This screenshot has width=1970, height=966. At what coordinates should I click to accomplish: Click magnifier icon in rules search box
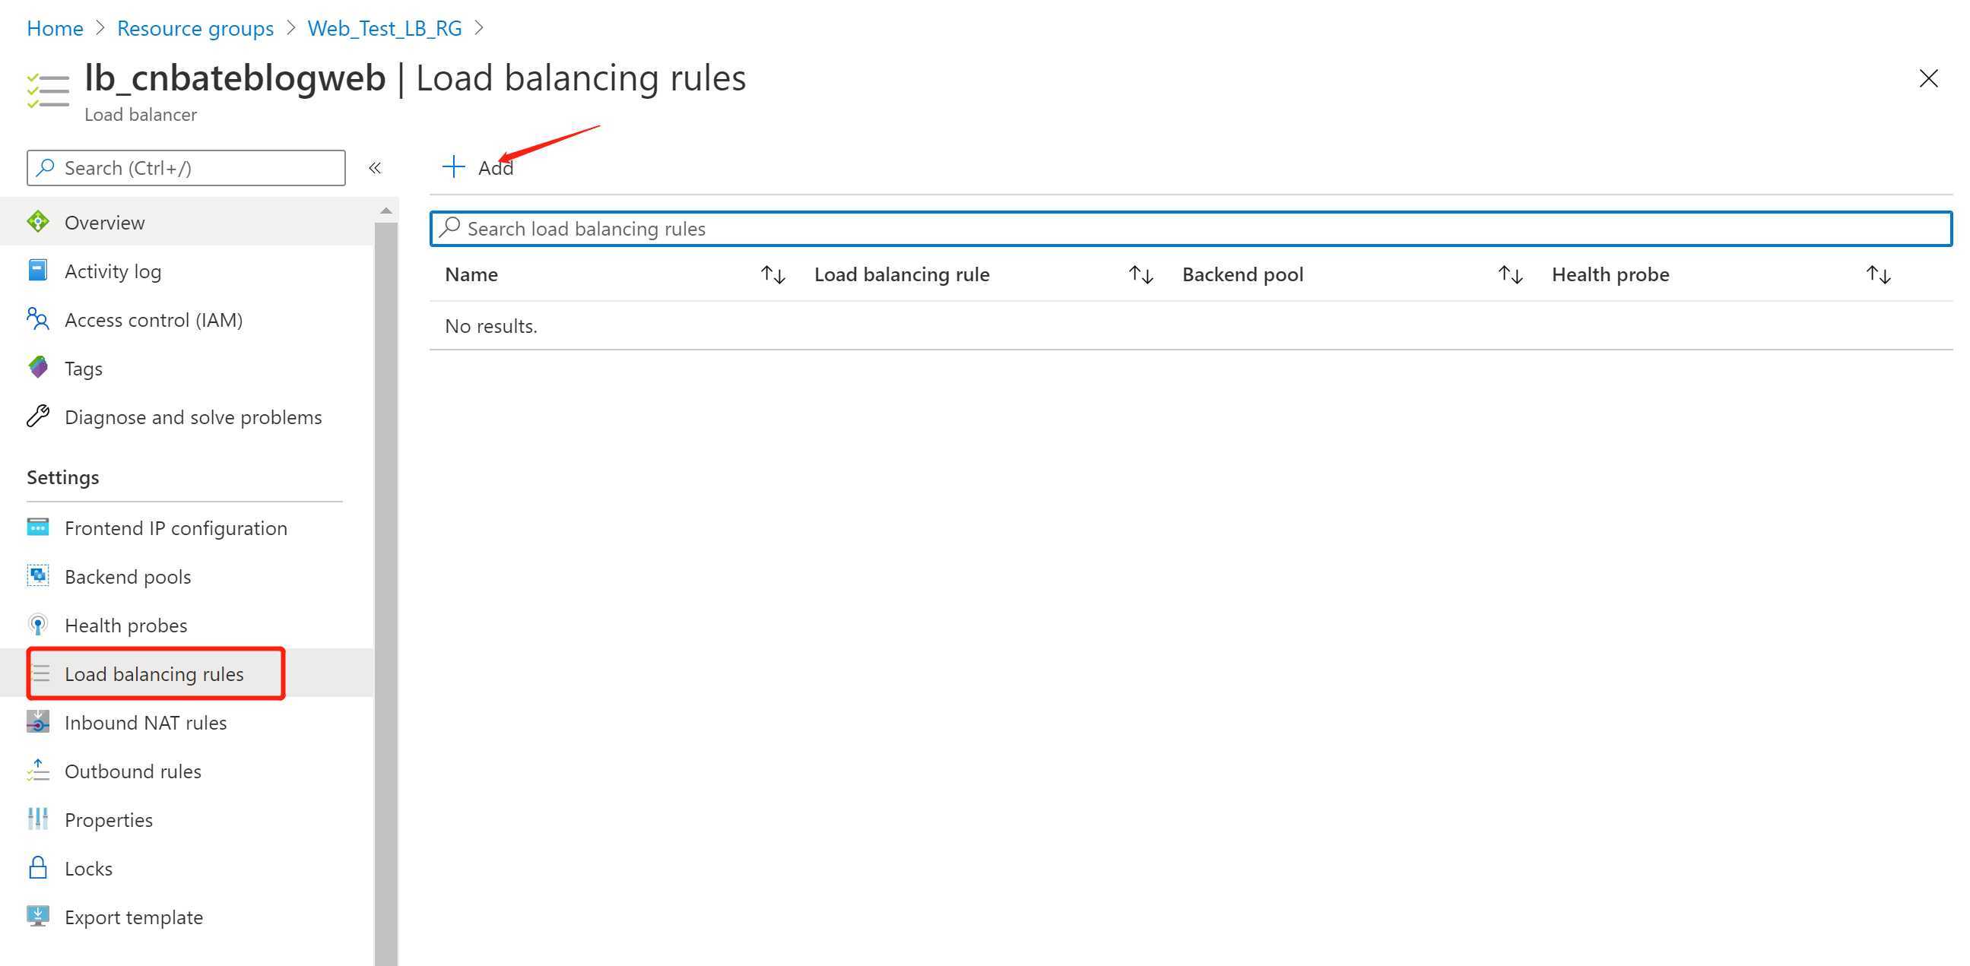[449, 228]
